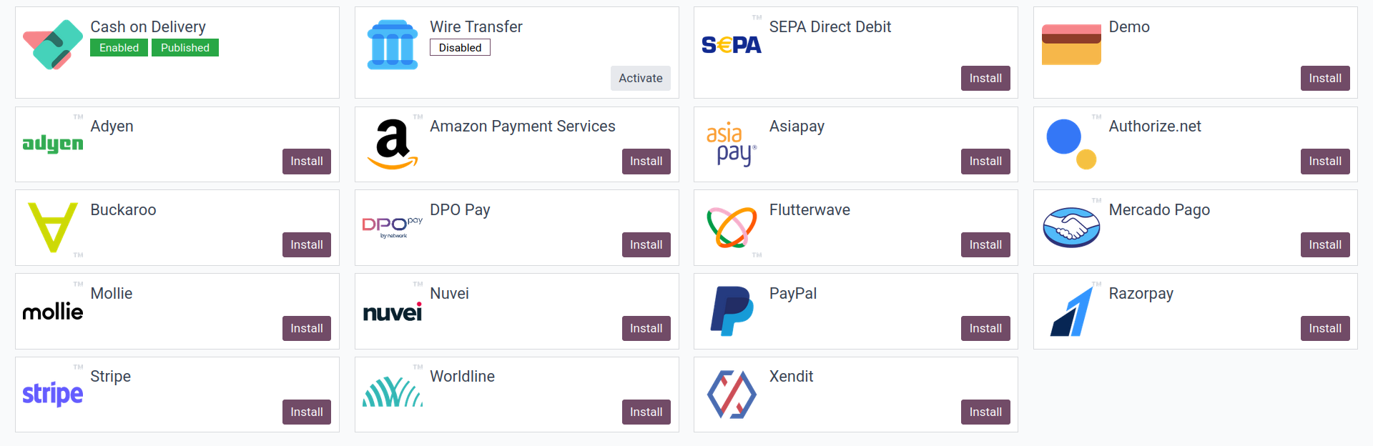The width and height of the screenshot is (1373, 446).
Task: Click the Xendit logo icon
Action: click(x=732, y=394)
